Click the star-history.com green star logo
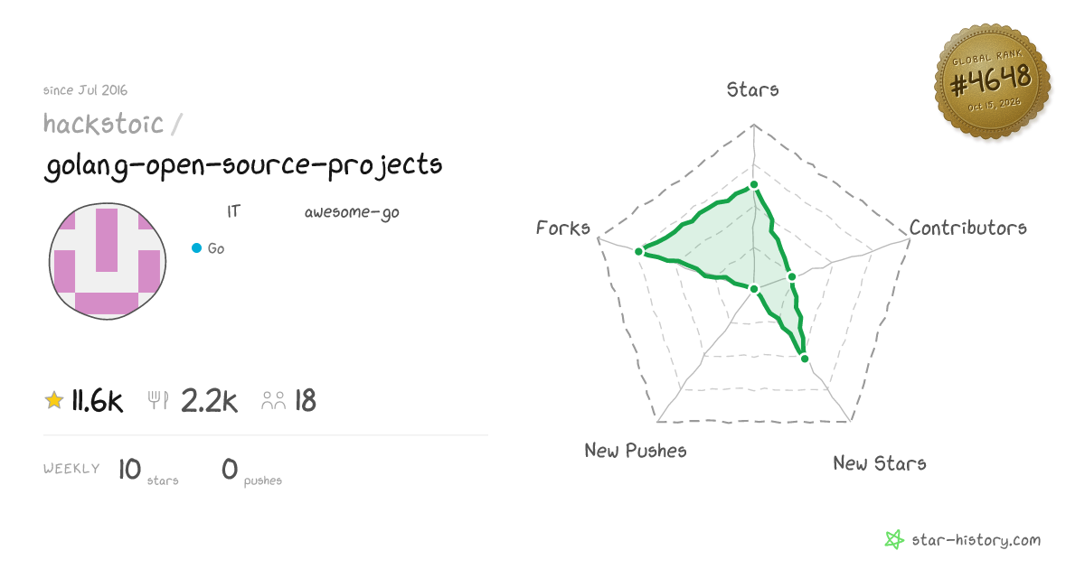This screenshot has width=1085, height=569. (894, 540)
